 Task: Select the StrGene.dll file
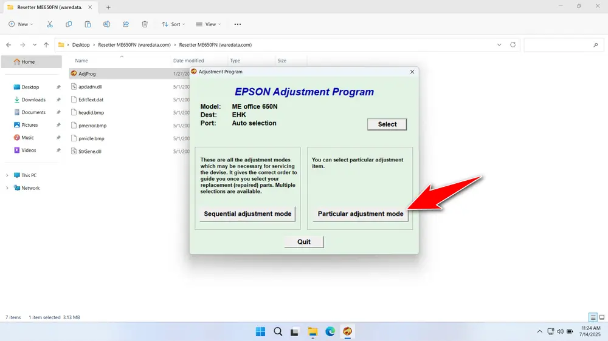(x=89, y=151)
